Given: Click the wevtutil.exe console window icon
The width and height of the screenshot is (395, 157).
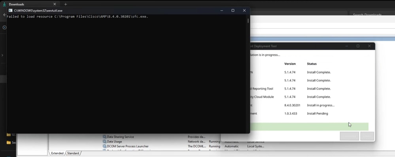Looking at the screenshot, I should click(x=10, y=11).
